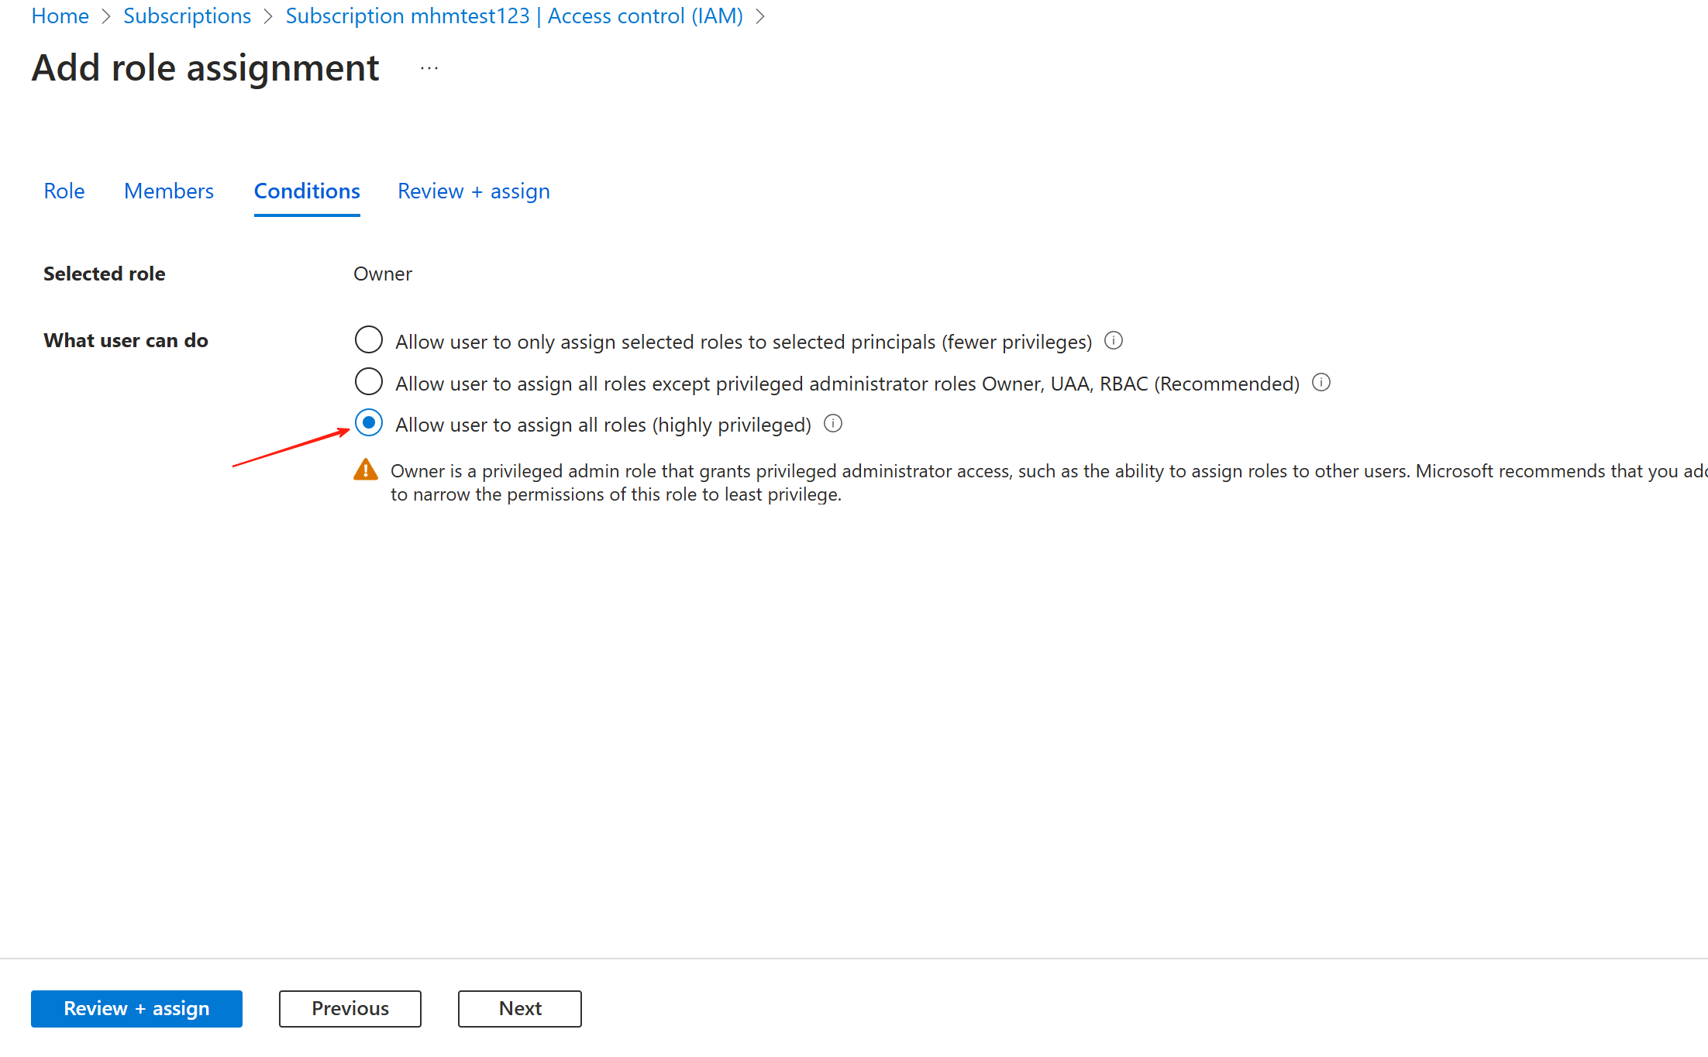Click the info icon beside the Recommended option
Viewport: 1708px width, 1057px height.
(1321, 382)
